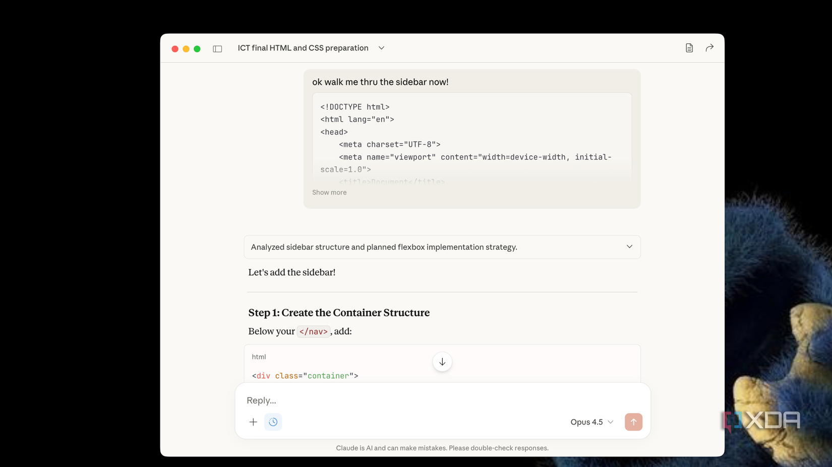Toggle the sidebar panel icon
Screen dimensions: 832x467
(217, 49)
